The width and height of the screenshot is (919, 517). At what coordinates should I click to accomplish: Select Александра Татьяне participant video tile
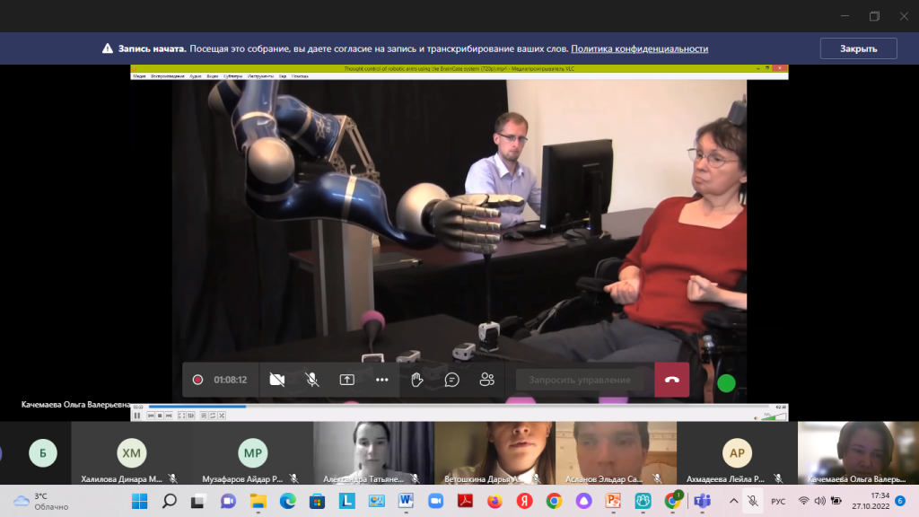coord(373,453)
